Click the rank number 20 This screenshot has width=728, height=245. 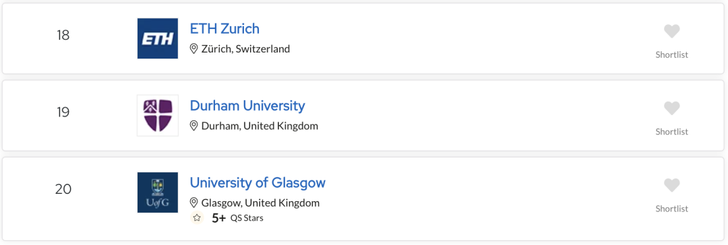[63, 189]
